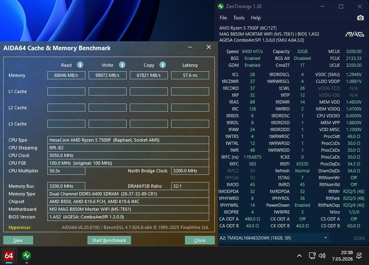Click the ZenTimings title bar logo
The height and width of the screenshot is (265, 369).
pyautogui.click(x=221, y=6)
